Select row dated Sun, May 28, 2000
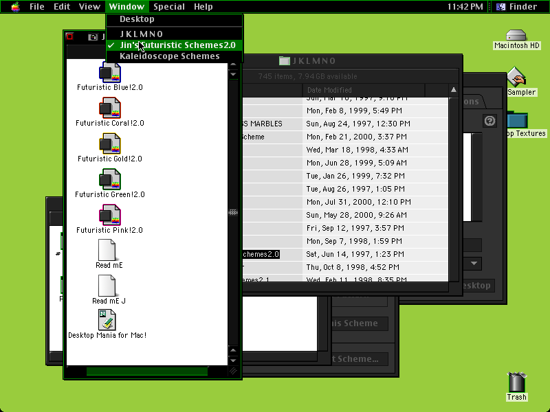 pos(345,215)
